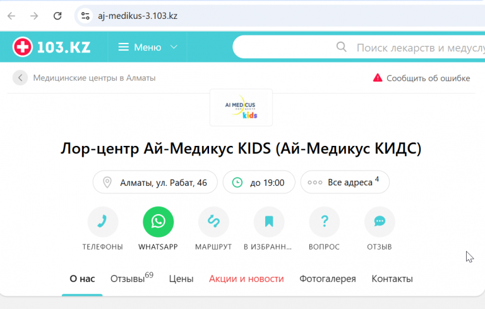485x309 pixels.
Task: Open Медицинские центры в Алматы link
Action: 94,78
